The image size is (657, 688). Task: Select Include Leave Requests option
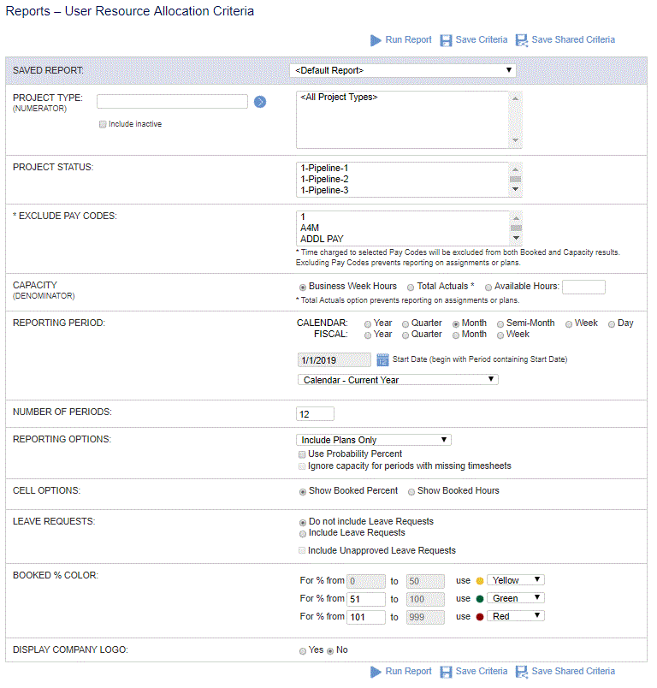tap(303, 534)
